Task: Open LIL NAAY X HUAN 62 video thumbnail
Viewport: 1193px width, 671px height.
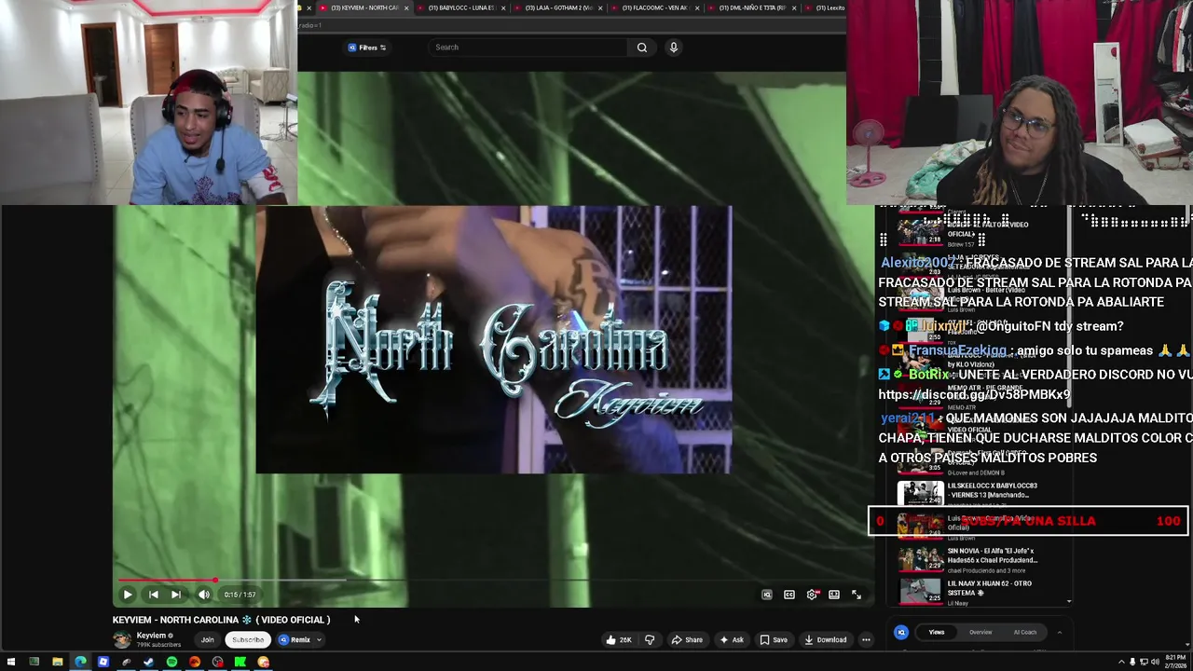Action: click(x=920, y=591)
